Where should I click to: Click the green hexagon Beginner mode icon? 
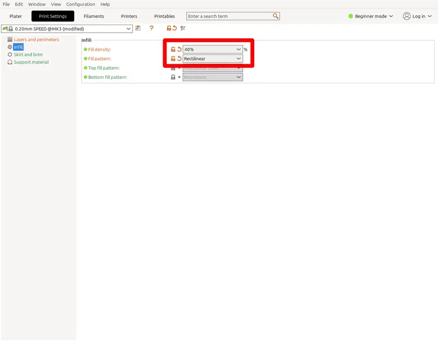tap(351, 16)
